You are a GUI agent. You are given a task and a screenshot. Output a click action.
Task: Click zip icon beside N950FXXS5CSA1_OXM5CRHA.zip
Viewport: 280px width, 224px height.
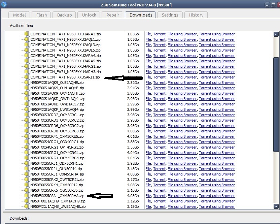(x=27, y=196)
